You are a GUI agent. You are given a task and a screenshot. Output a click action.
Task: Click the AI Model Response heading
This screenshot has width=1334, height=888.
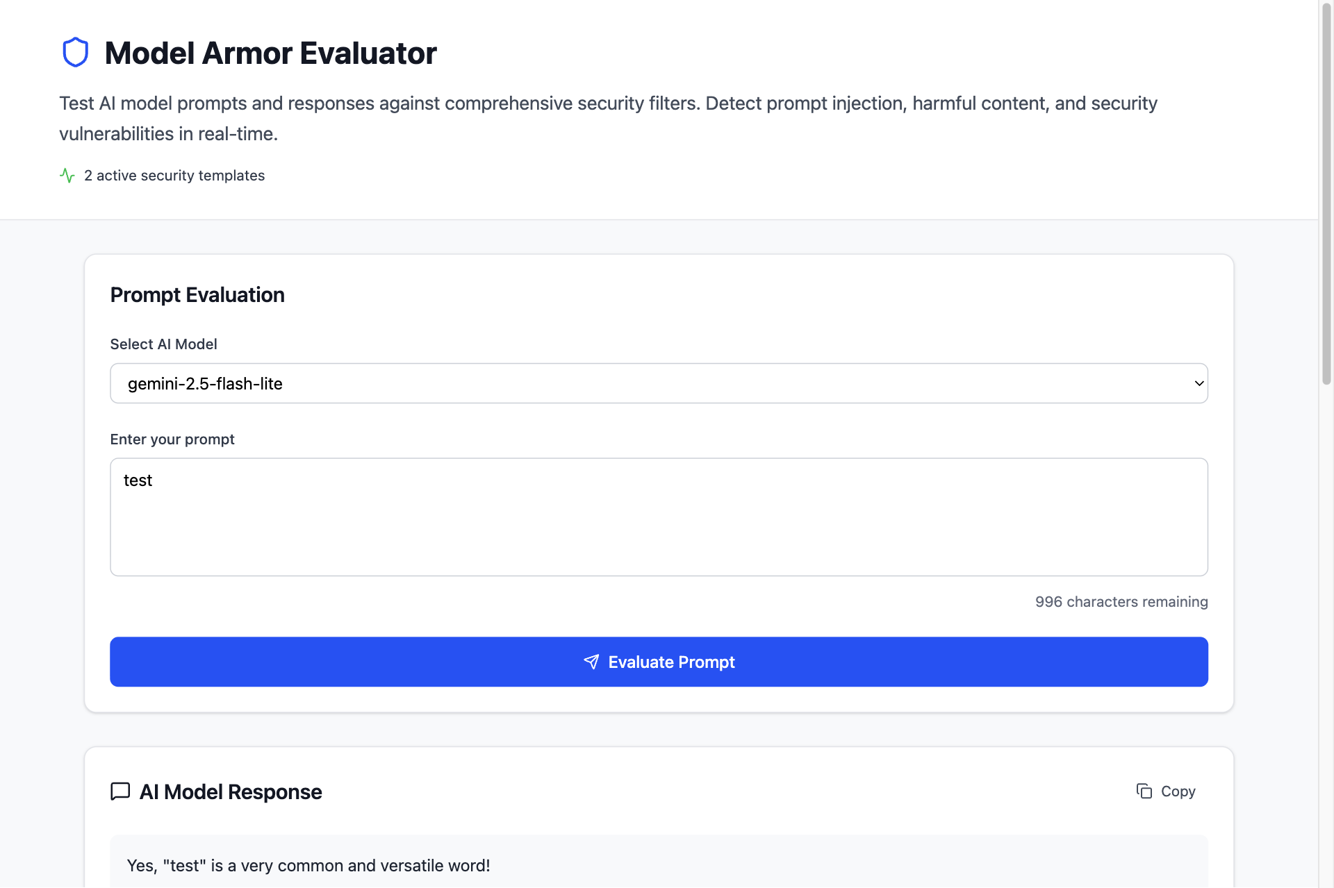pos(231,792)
